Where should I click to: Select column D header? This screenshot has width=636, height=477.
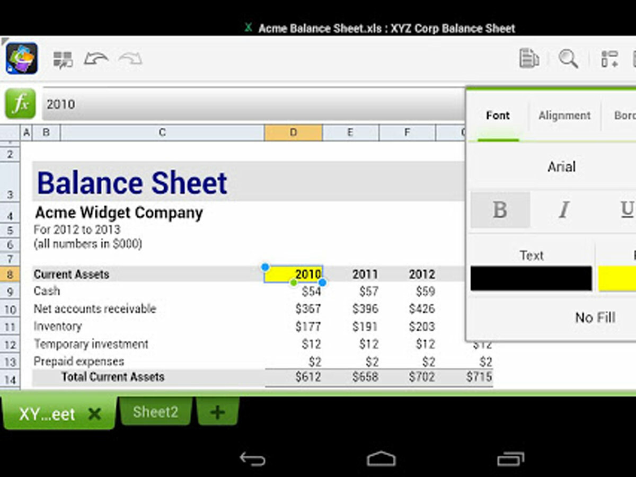293,132
